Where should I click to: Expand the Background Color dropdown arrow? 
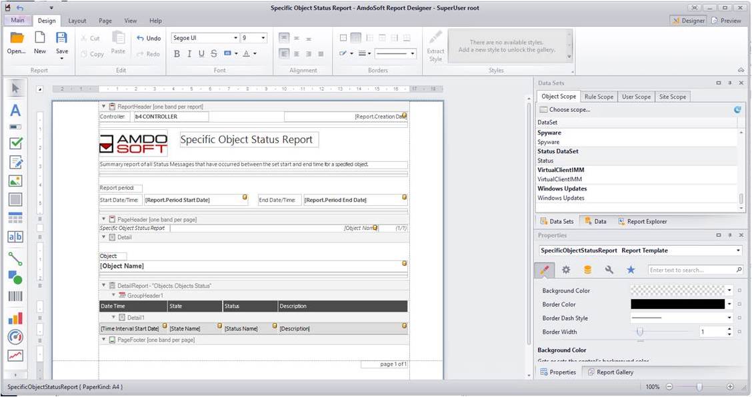729,290
